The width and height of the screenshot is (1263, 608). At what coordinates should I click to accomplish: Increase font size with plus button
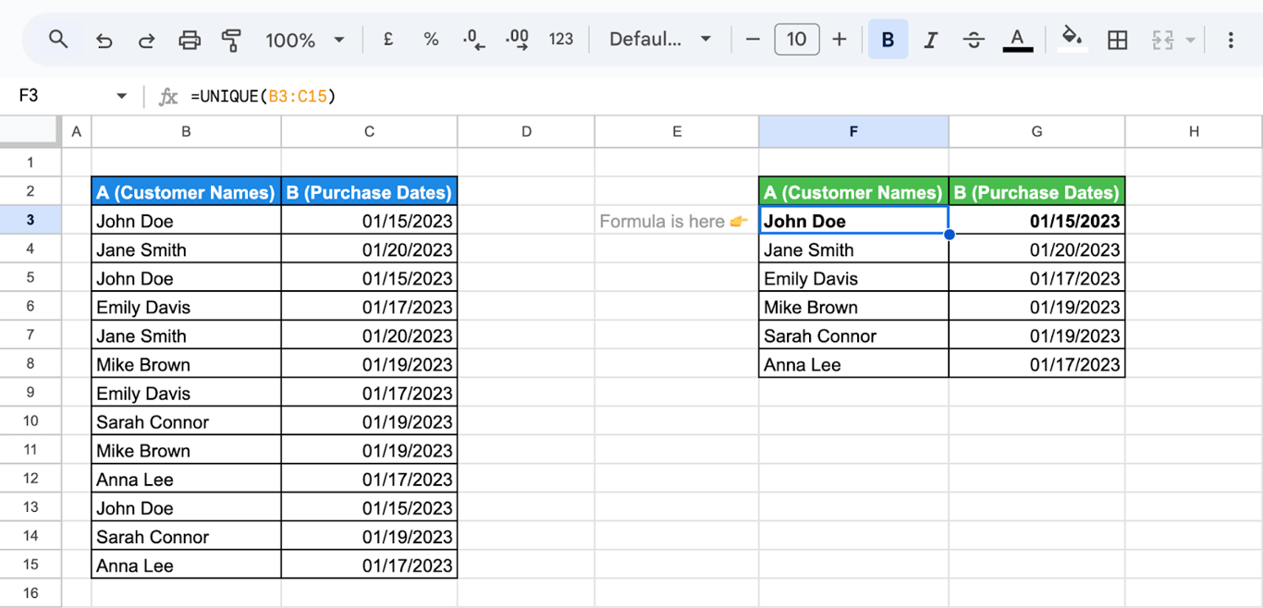[840, 40]
